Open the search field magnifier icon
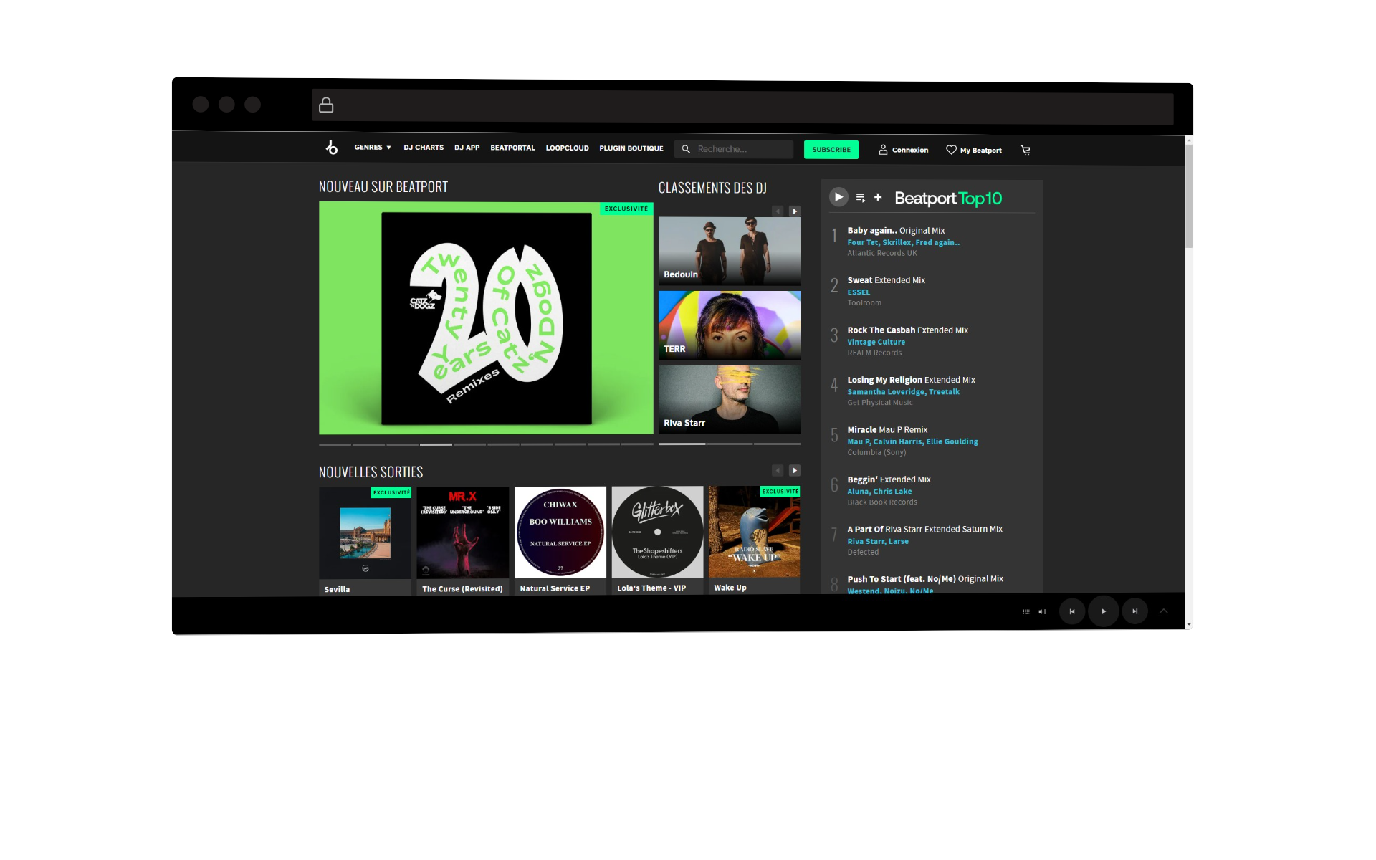Image resolution: width=1376 pixels, height=860 pixels. pos(687,148)
